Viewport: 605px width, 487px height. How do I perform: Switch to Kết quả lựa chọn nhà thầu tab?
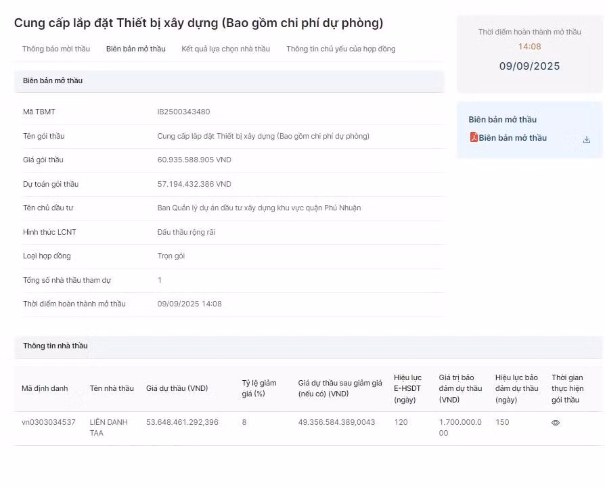225,49
